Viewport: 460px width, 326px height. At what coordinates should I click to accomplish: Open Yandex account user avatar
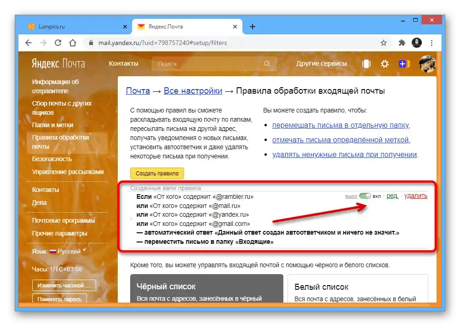pyautogui.click(x=427, y=63)
